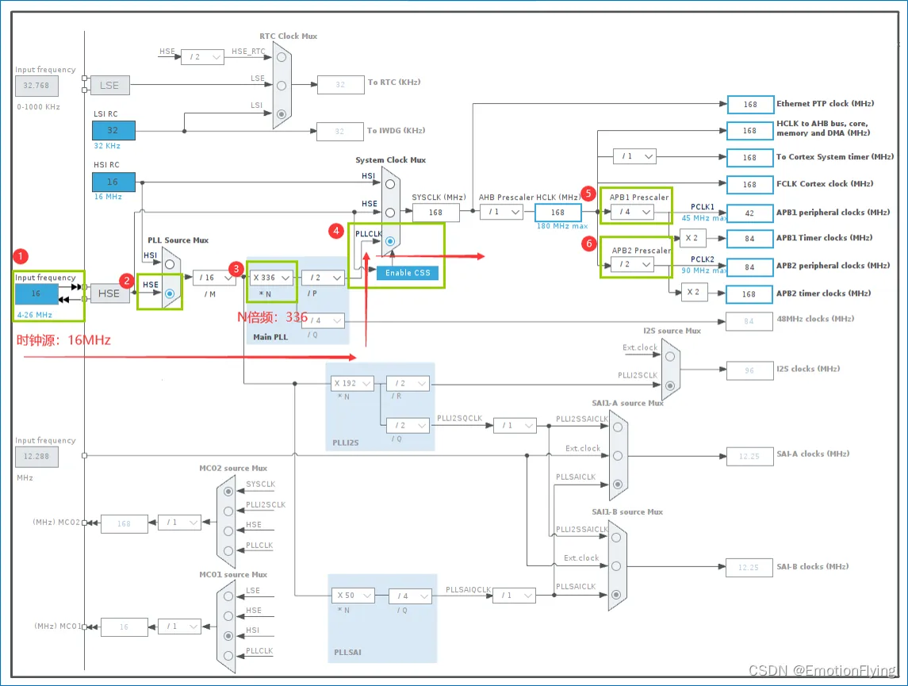Click the APB2 timer X 2 multiplier block

coord(694,293)
